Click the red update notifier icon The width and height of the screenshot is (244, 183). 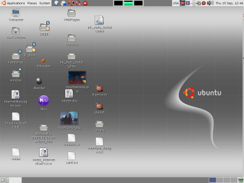pyautogui.click(x=203, y=3)
